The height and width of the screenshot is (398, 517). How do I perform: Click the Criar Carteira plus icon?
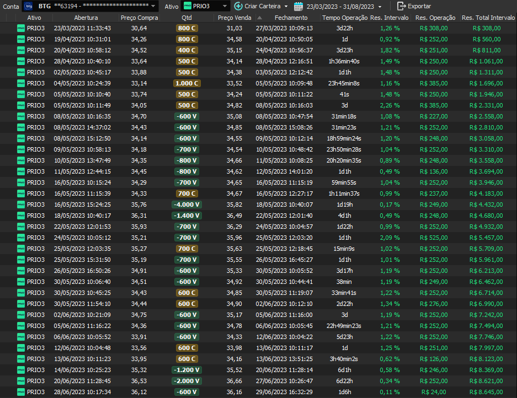pos(238,6)
